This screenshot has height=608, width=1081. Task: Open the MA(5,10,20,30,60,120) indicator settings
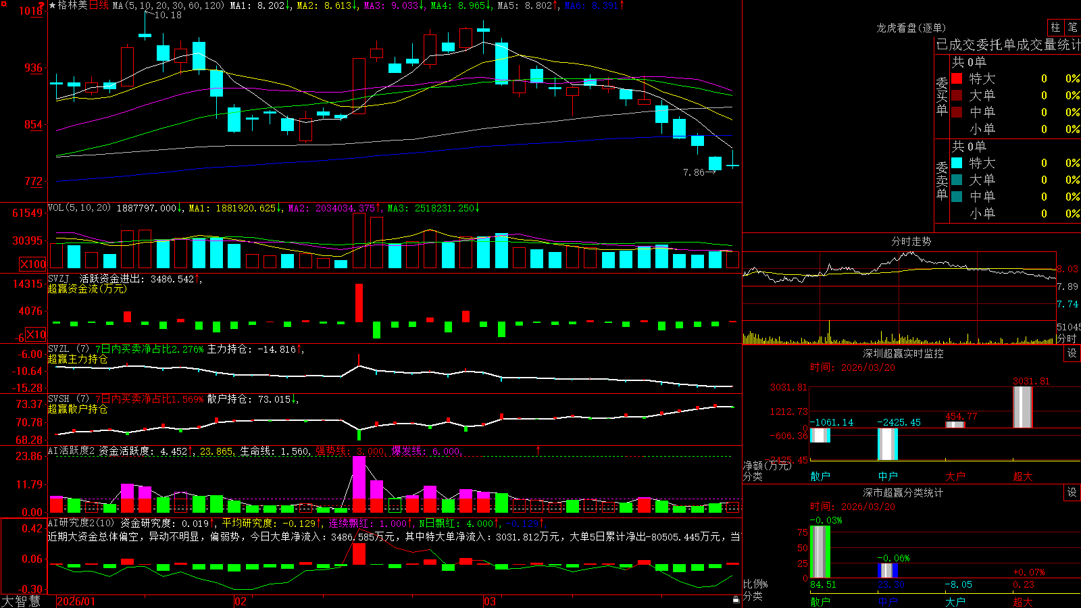click(168, 5)
